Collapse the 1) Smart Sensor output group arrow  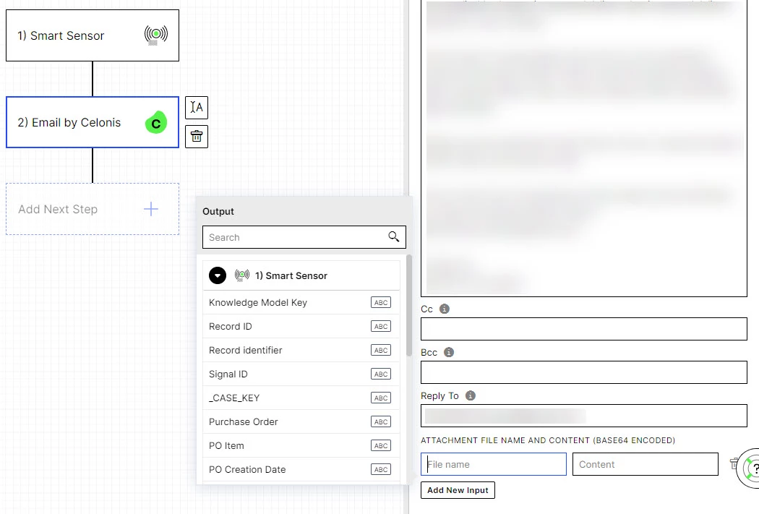[218, 275]
